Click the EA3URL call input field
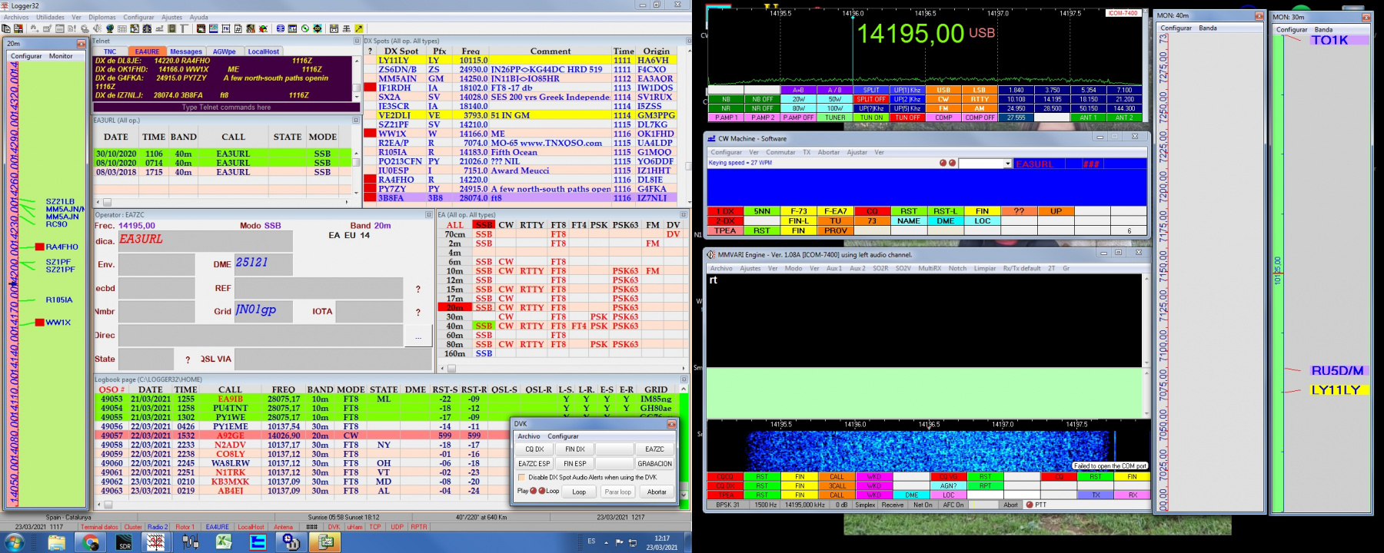The image size is (1384, 553). 205,240
